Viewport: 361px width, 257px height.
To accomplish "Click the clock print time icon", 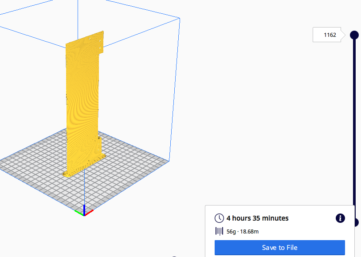I will pos(219,218).
